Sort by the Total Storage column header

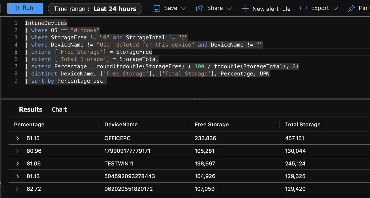pyautogui.click(x=303, y=125)
